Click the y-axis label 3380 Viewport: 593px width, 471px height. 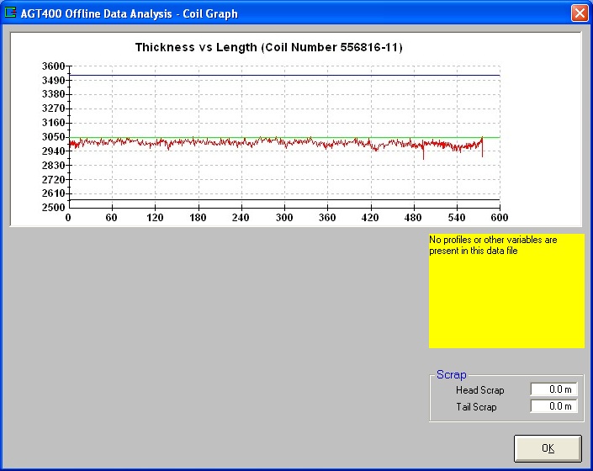point(53,94)
